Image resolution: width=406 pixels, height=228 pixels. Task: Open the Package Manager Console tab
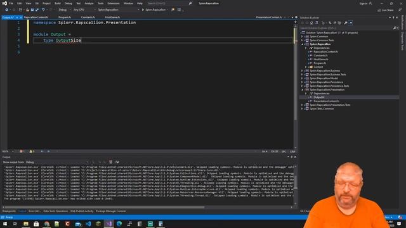pyautogui.click(x=111, y=211)
